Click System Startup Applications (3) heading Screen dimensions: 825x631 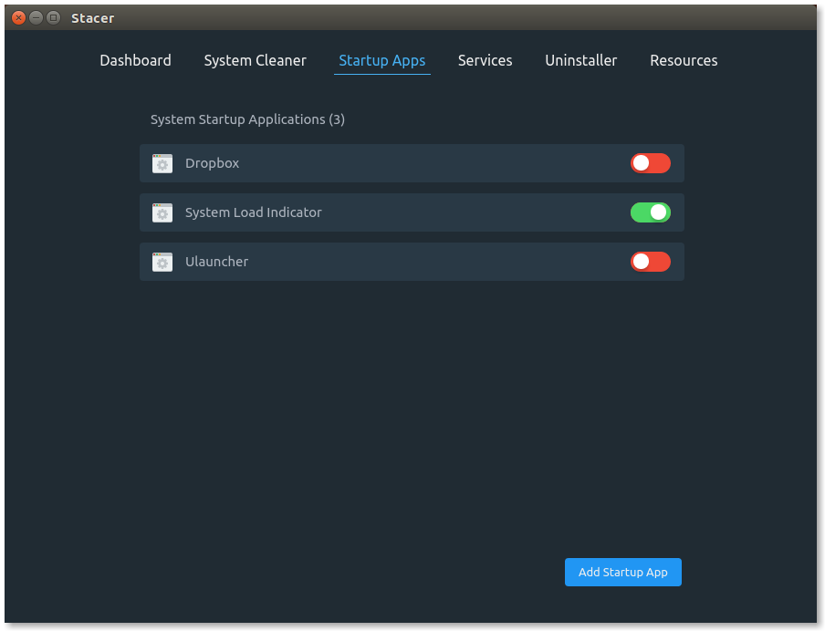247,119
